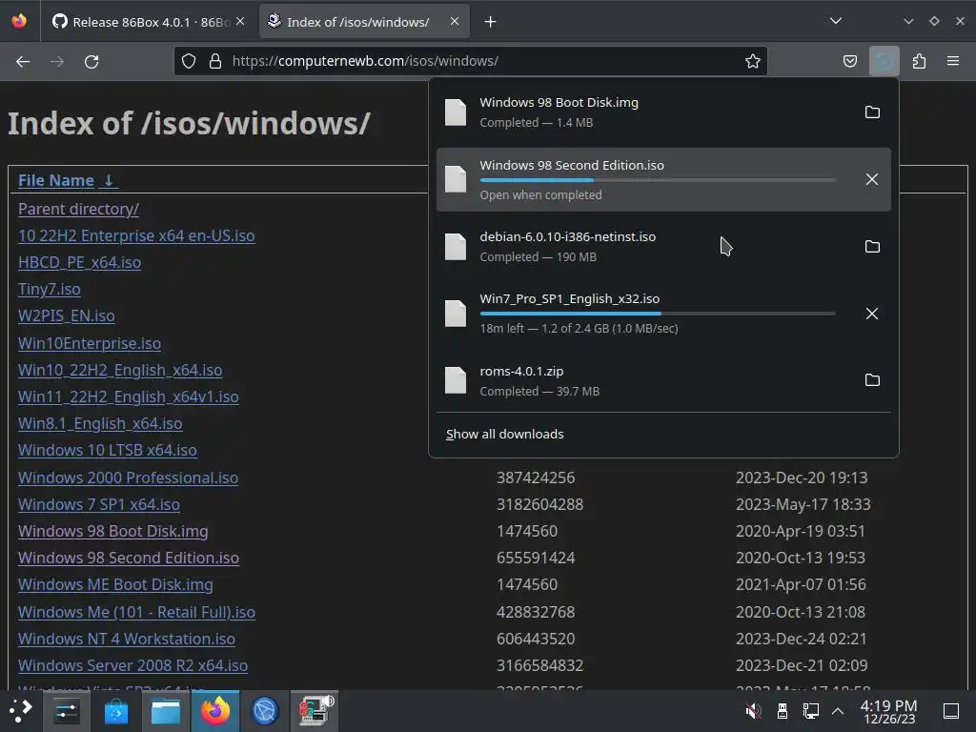Open the Extensions puzzle icon
The width and height of the screenshot is (976, 732).
coord(919,61)
